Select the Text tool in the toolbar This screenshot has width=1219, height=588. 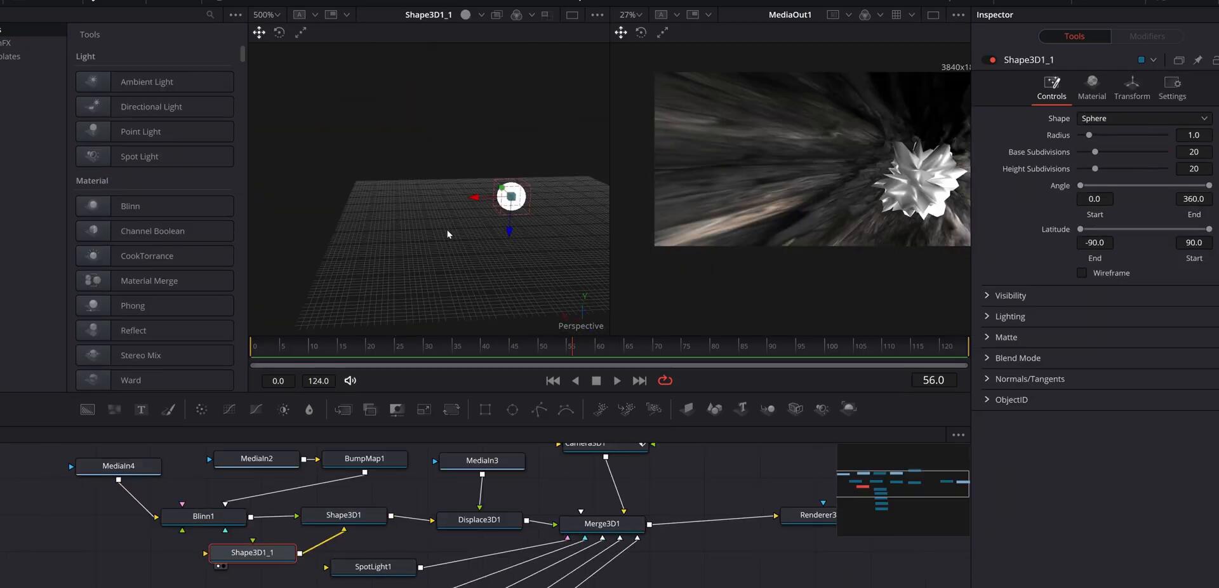[141, 410]
